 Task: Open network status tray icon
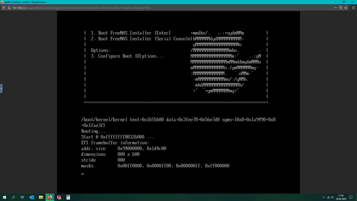click(328, 197)
